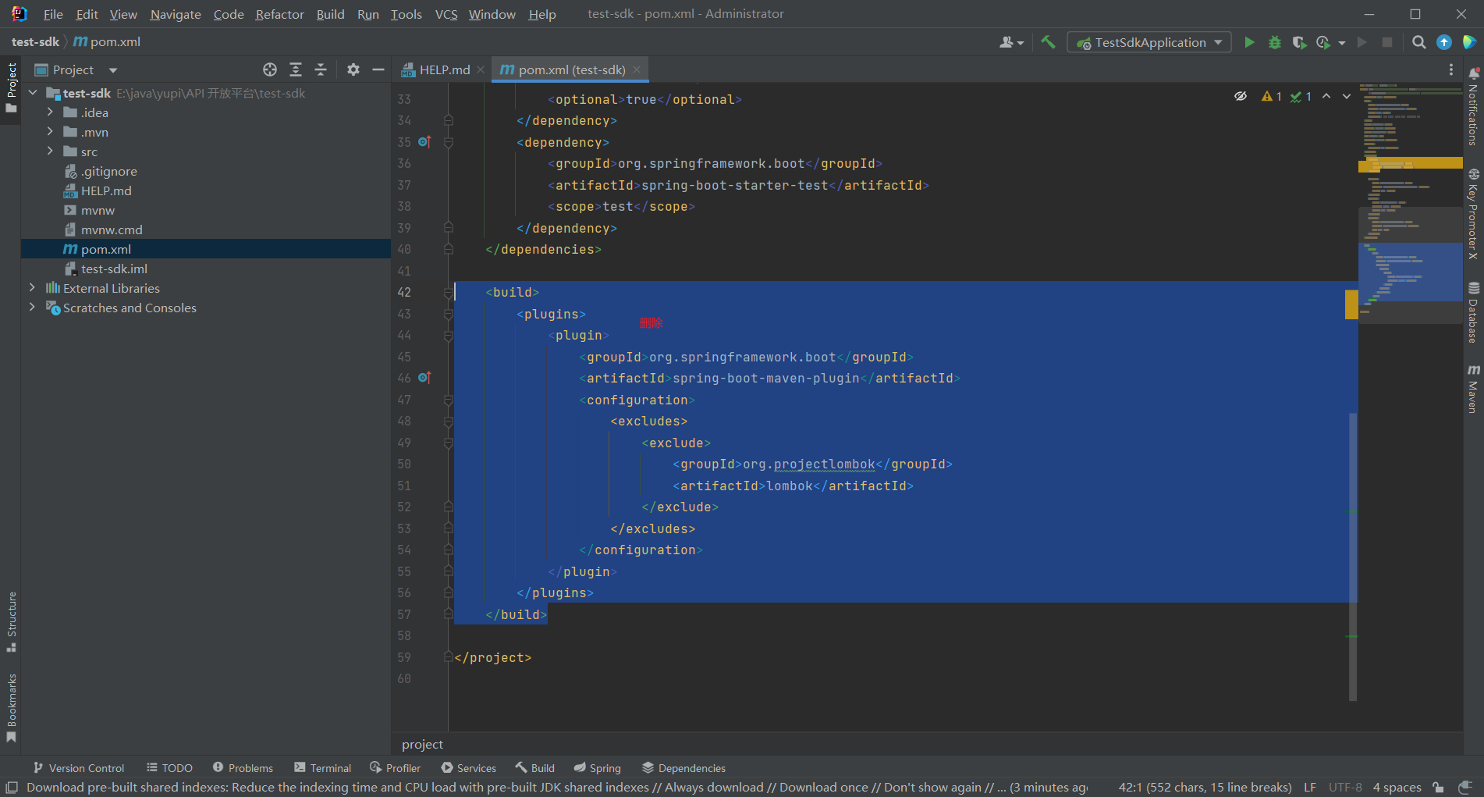Open editor tabs more options menu
This screenshot has height=797, width=1484.
point(1451,69)
